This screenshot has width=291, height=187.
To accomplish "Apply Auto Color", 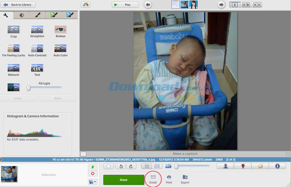I will pyautogui.click(x=60, y=50).
